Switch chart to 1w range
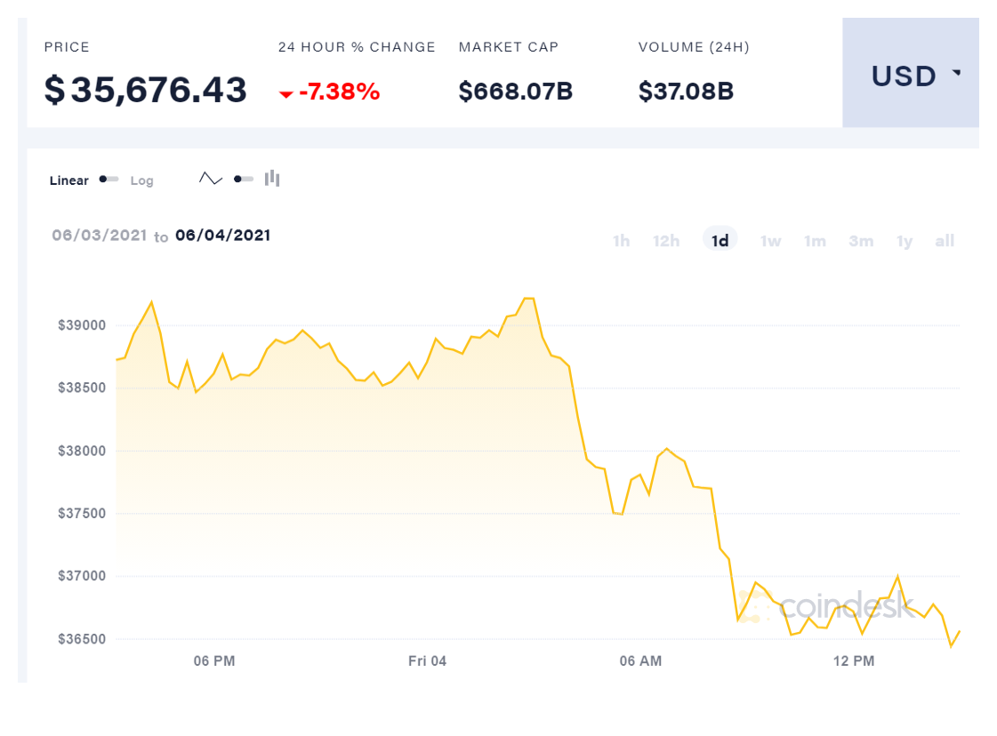Image resolution: width=997 pixels, height=736 pixels. point(770,241)
